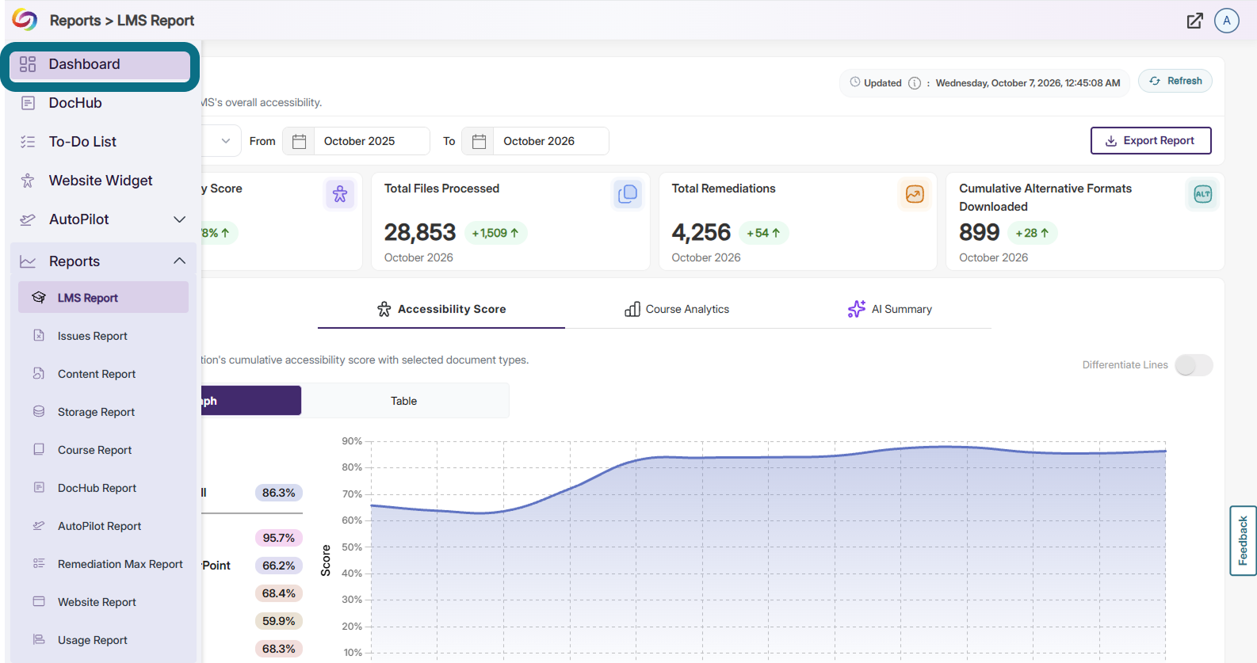Image resolution: width=1257 pixels, height=663 pixels.
Task: Open the user avatar menu
Action: click(1227, 21)
